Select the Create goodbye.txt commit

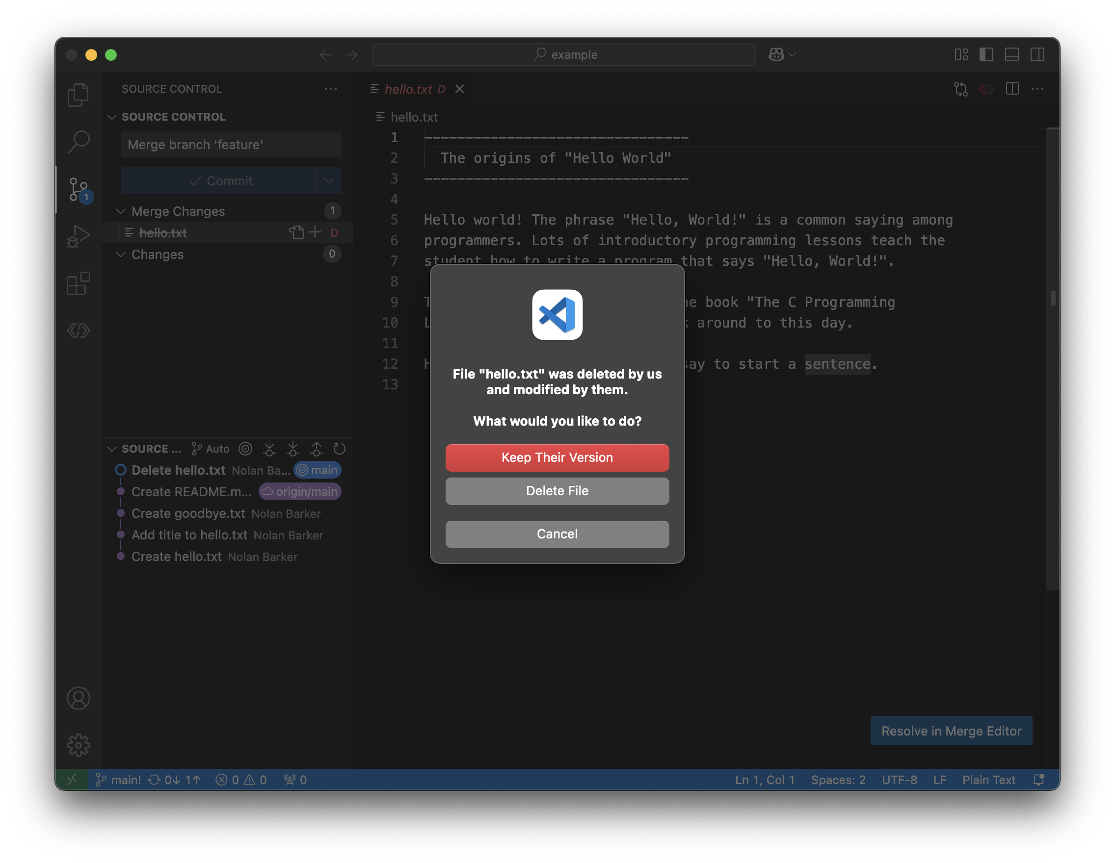click(x=228, y=513)
